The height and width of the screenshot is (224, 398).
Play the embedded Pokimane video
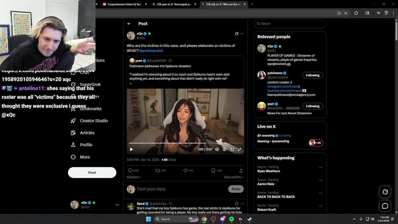pyautogui.click(x=132, y=149)
